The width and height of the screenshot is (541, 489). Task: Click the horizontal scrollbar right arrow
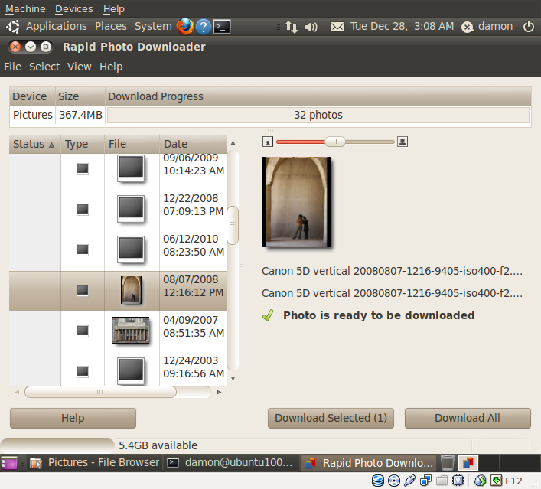pos(219,392)
